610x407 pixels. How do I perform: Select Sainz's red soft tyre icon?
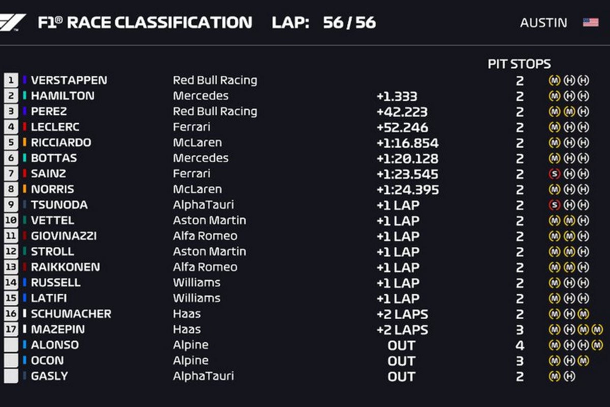click(x=554, y=174)
